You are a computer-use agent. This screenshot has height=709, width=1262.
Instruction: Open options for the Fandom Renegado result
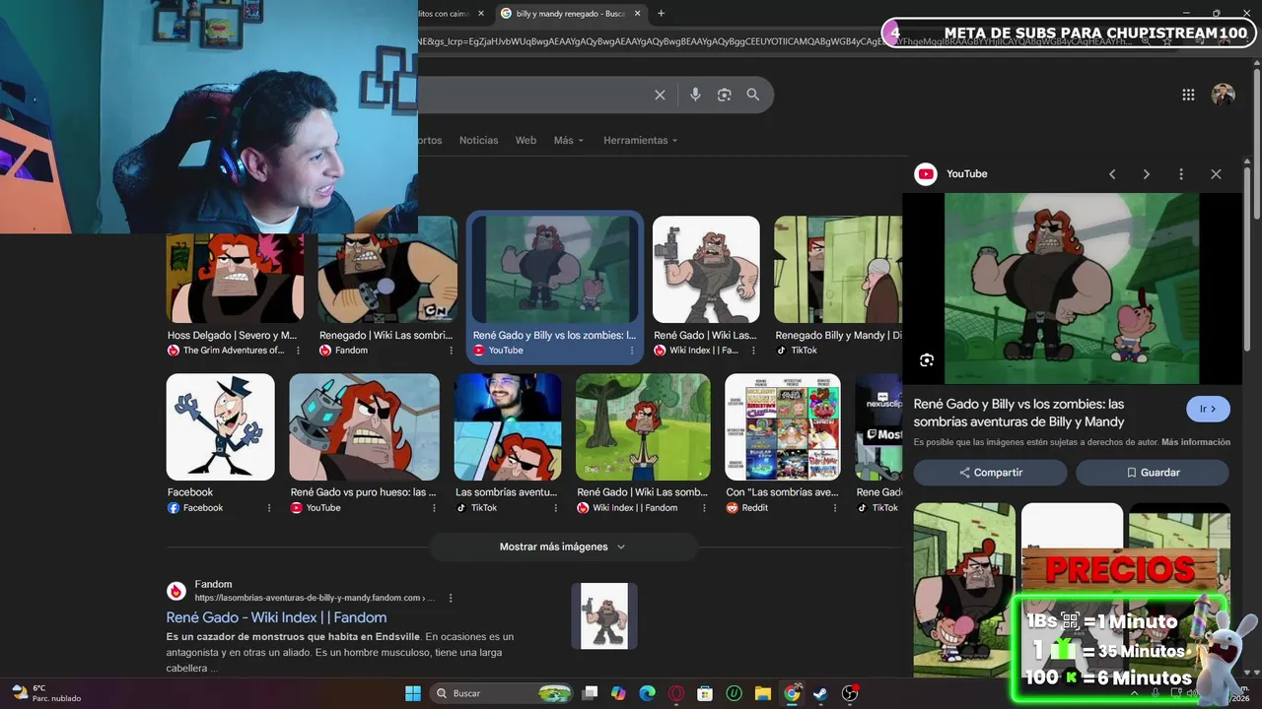pyautogui.click(x=452, y=351)
